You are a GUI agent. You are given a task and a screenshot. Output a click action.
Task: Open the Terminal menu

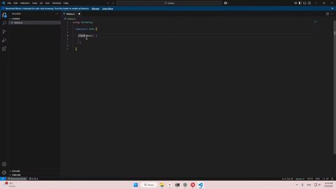57,3
